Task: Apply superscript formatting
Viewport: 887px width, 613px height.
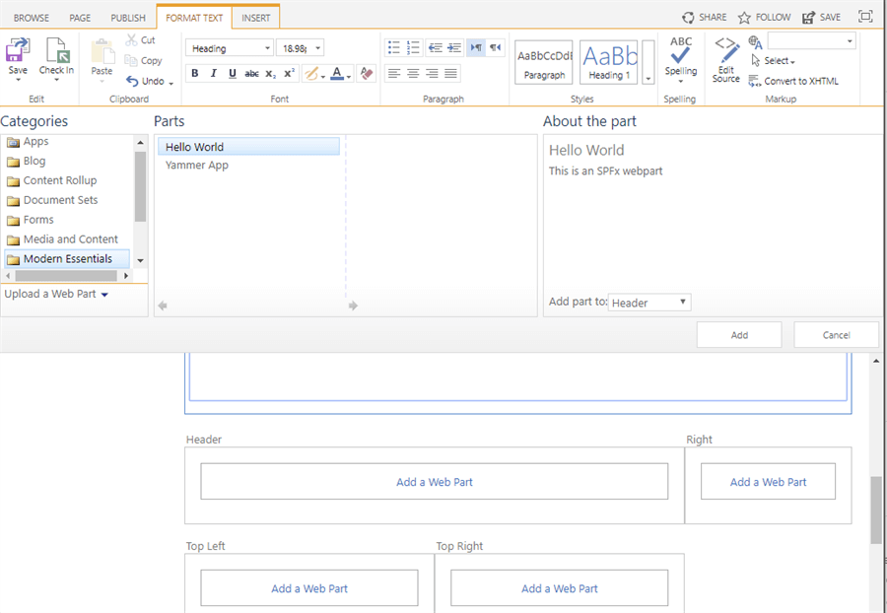Action: coord(288,73)
